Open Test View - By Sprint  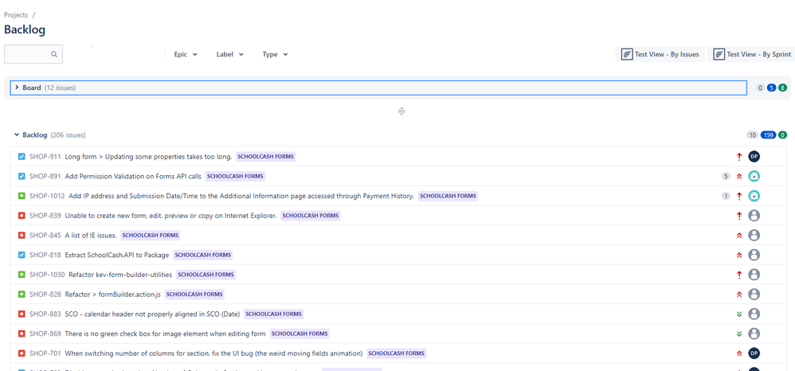751,54
